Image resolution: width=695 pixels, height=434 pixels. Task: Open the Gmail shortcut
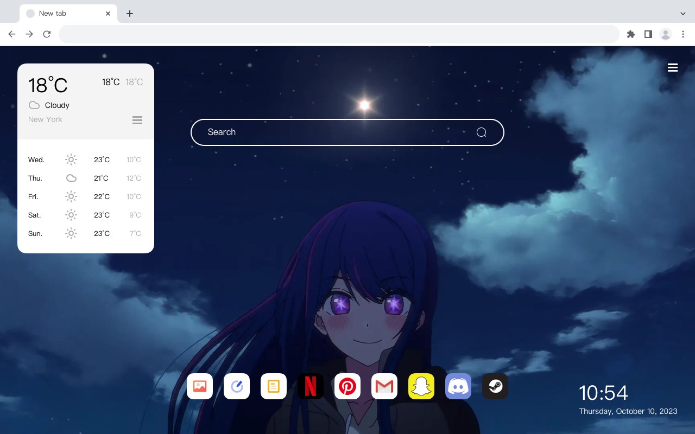384,386
